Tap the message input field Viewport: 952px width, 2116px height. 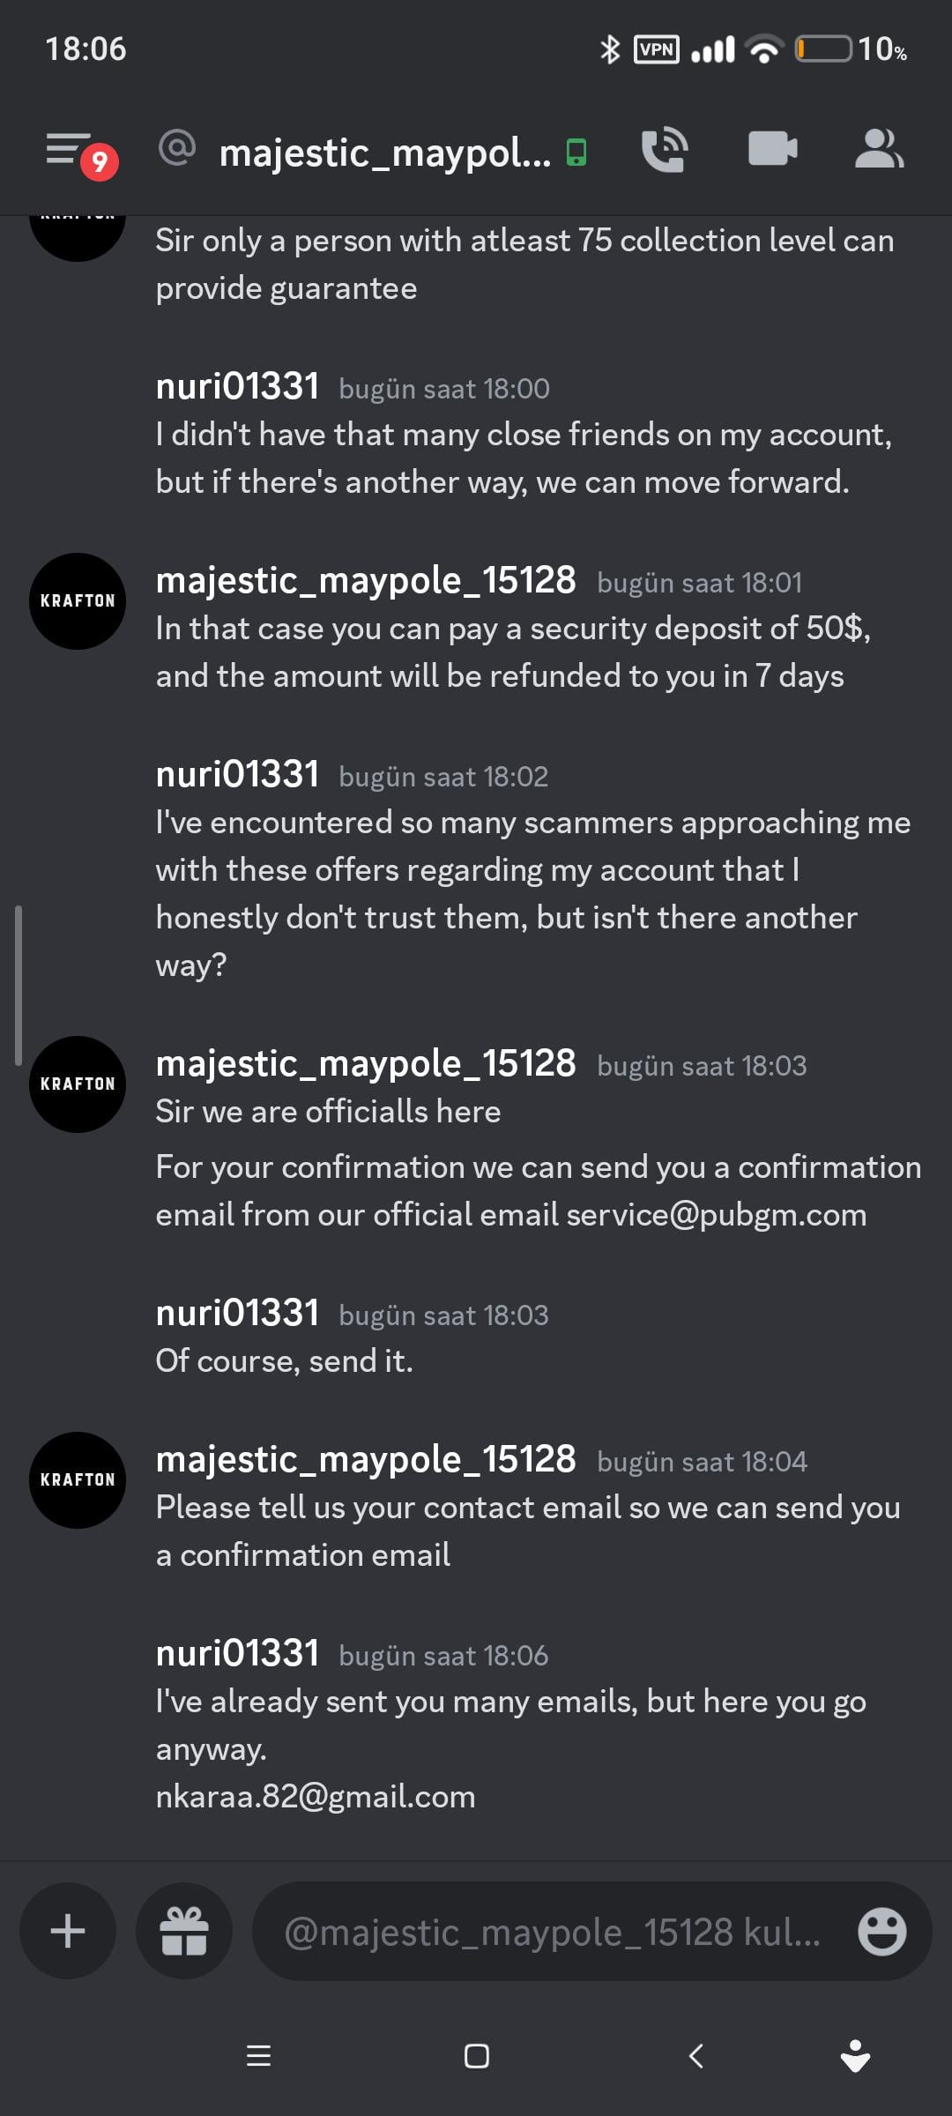coord(551,1932)
